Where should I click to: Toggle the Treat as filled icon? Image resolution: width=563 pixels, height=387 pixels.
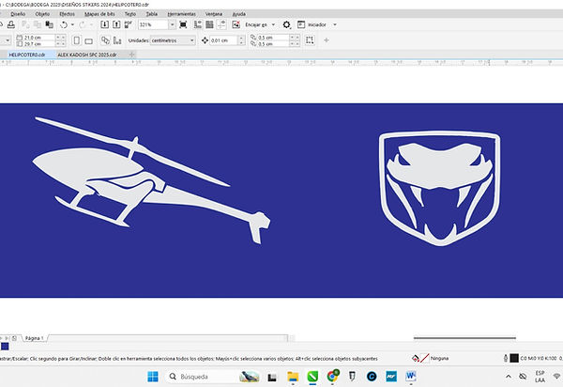[310, 40]
